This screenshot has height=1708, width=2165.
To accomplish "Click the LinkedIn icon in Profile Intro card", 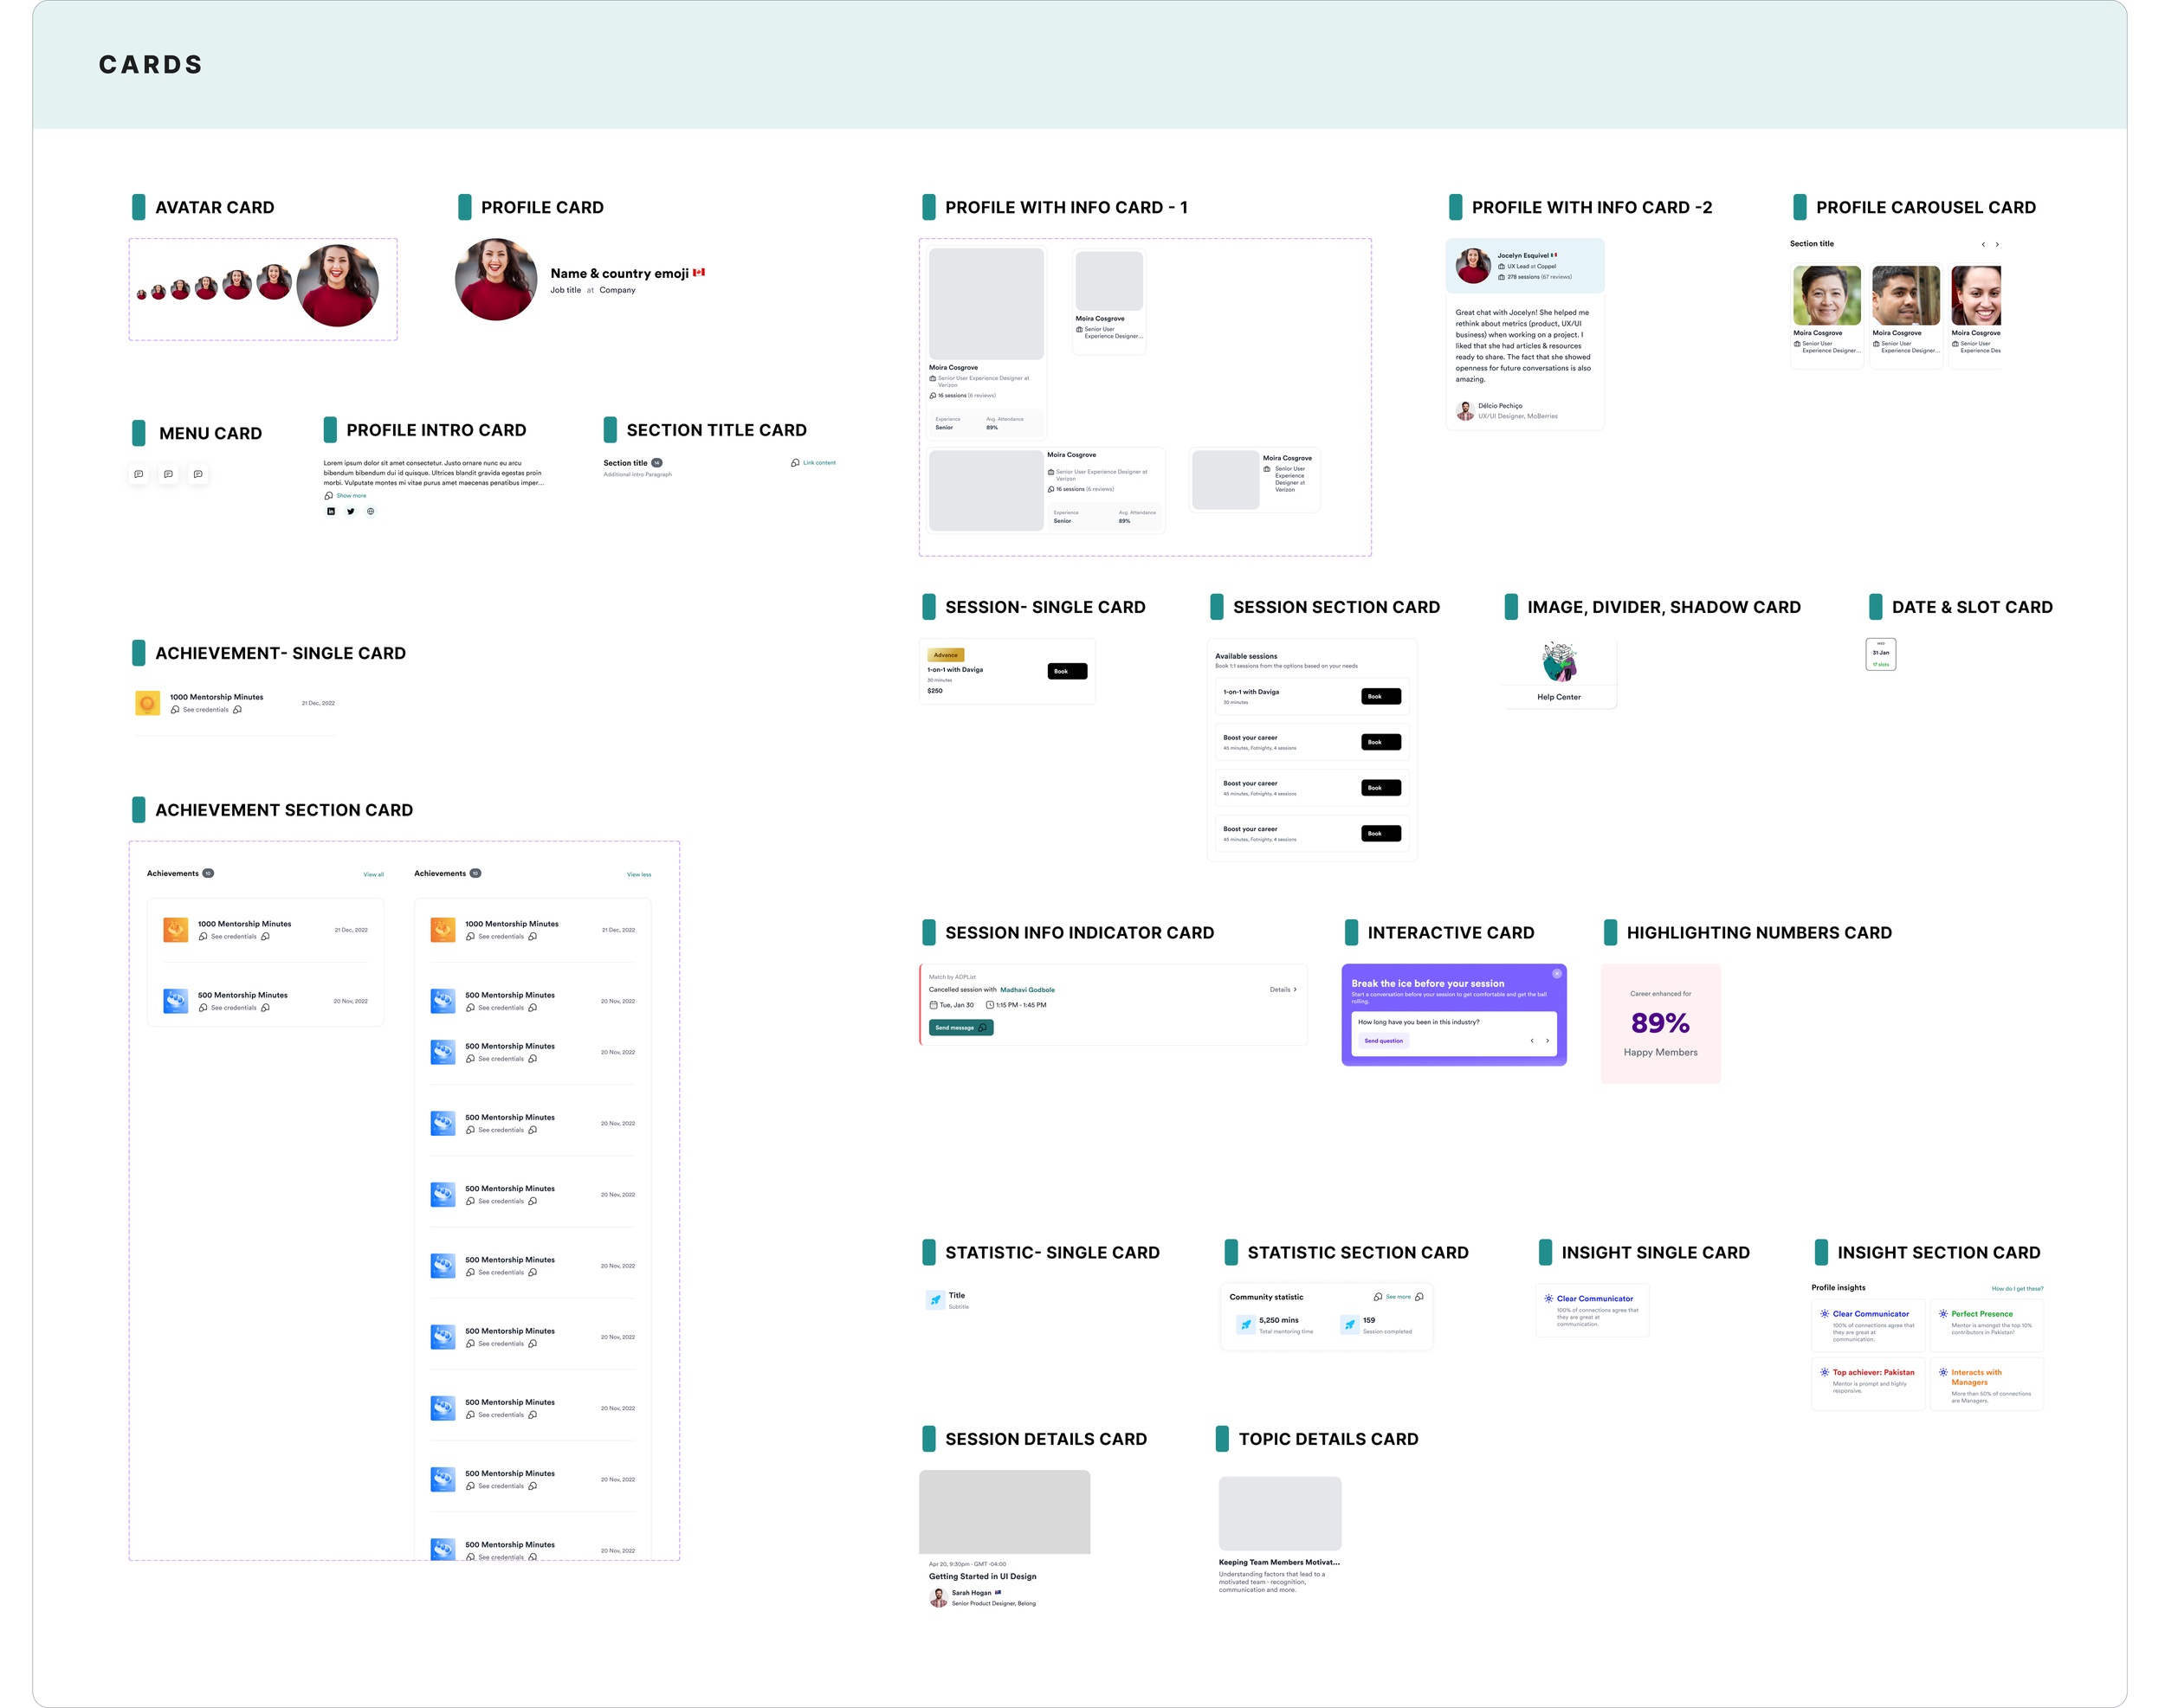I will click(331, 511).
